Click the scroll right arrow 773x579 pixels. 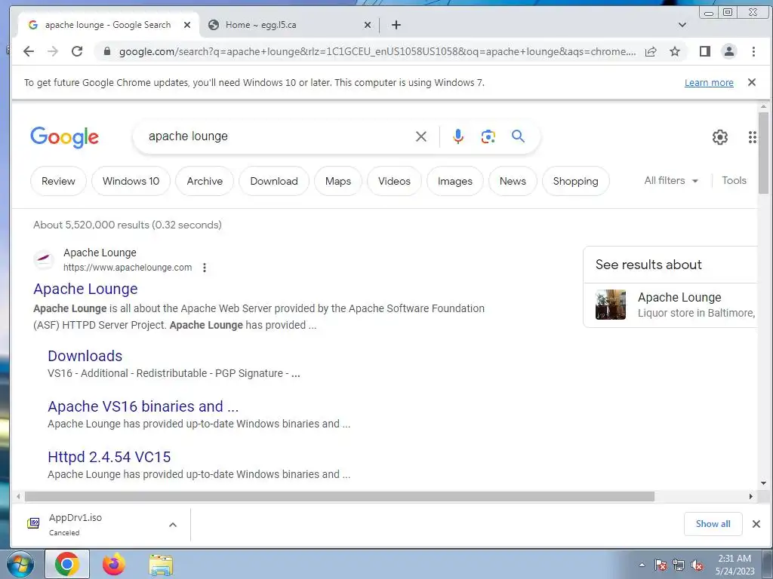[751, 496]
